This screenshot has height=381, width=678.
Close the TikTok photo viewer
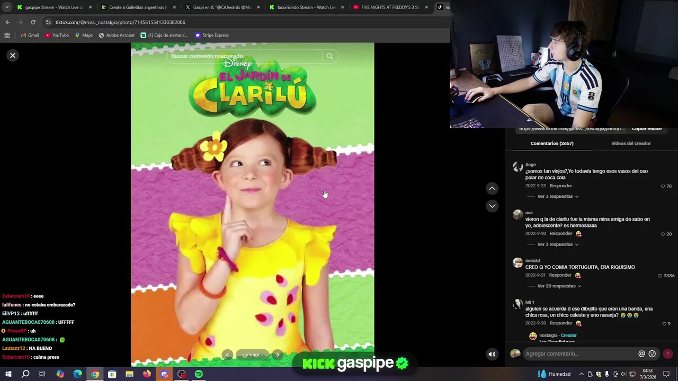(13, 56)
